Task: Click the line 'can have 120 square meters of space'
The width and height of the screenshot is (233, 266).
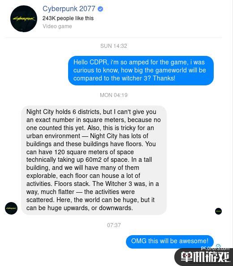Action: coord(80,152)
